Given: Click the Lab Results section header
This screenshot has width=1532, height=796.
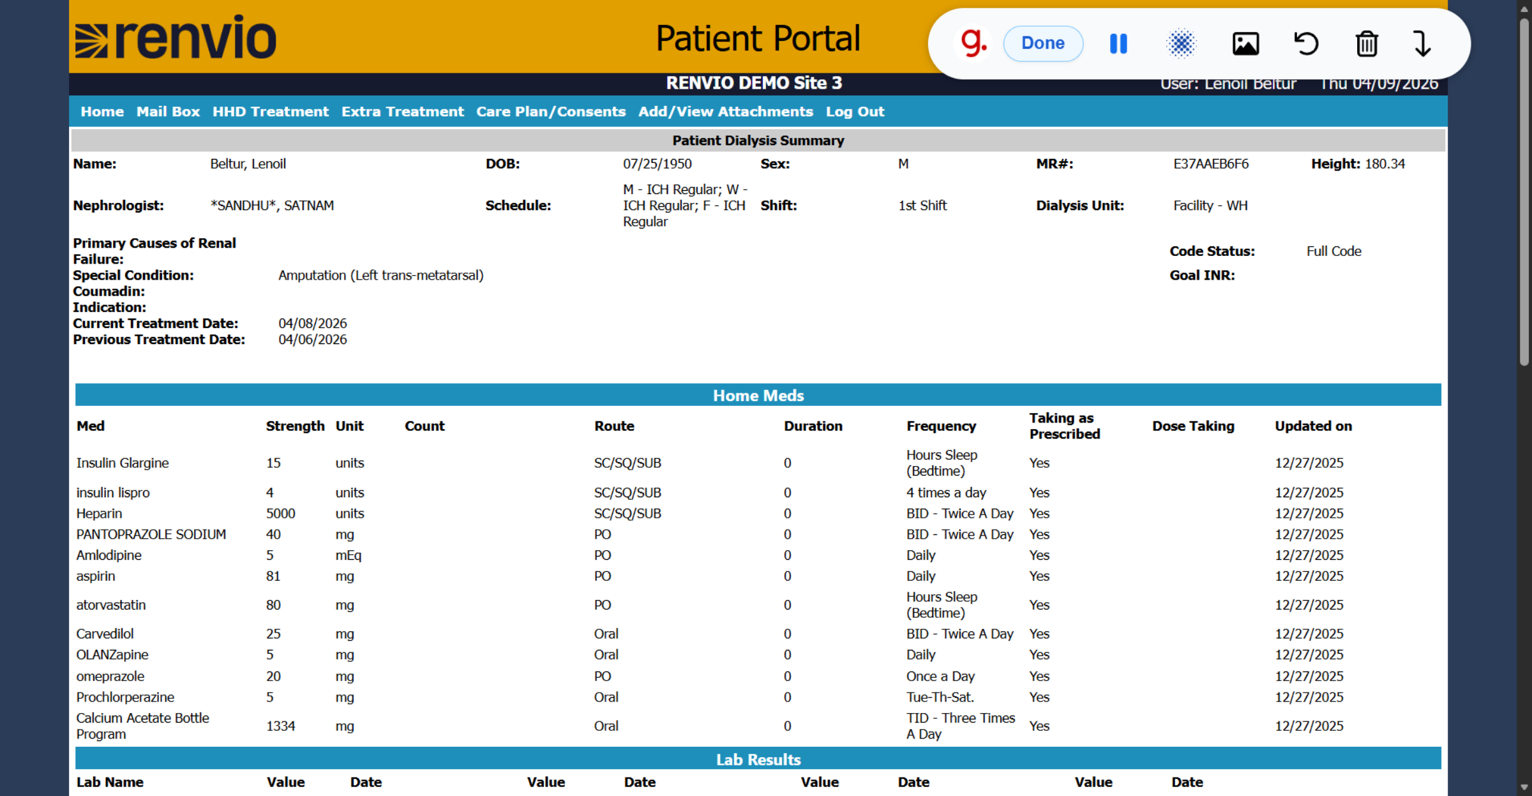Looking at the screenshot, I should click(x=758, y=759).
